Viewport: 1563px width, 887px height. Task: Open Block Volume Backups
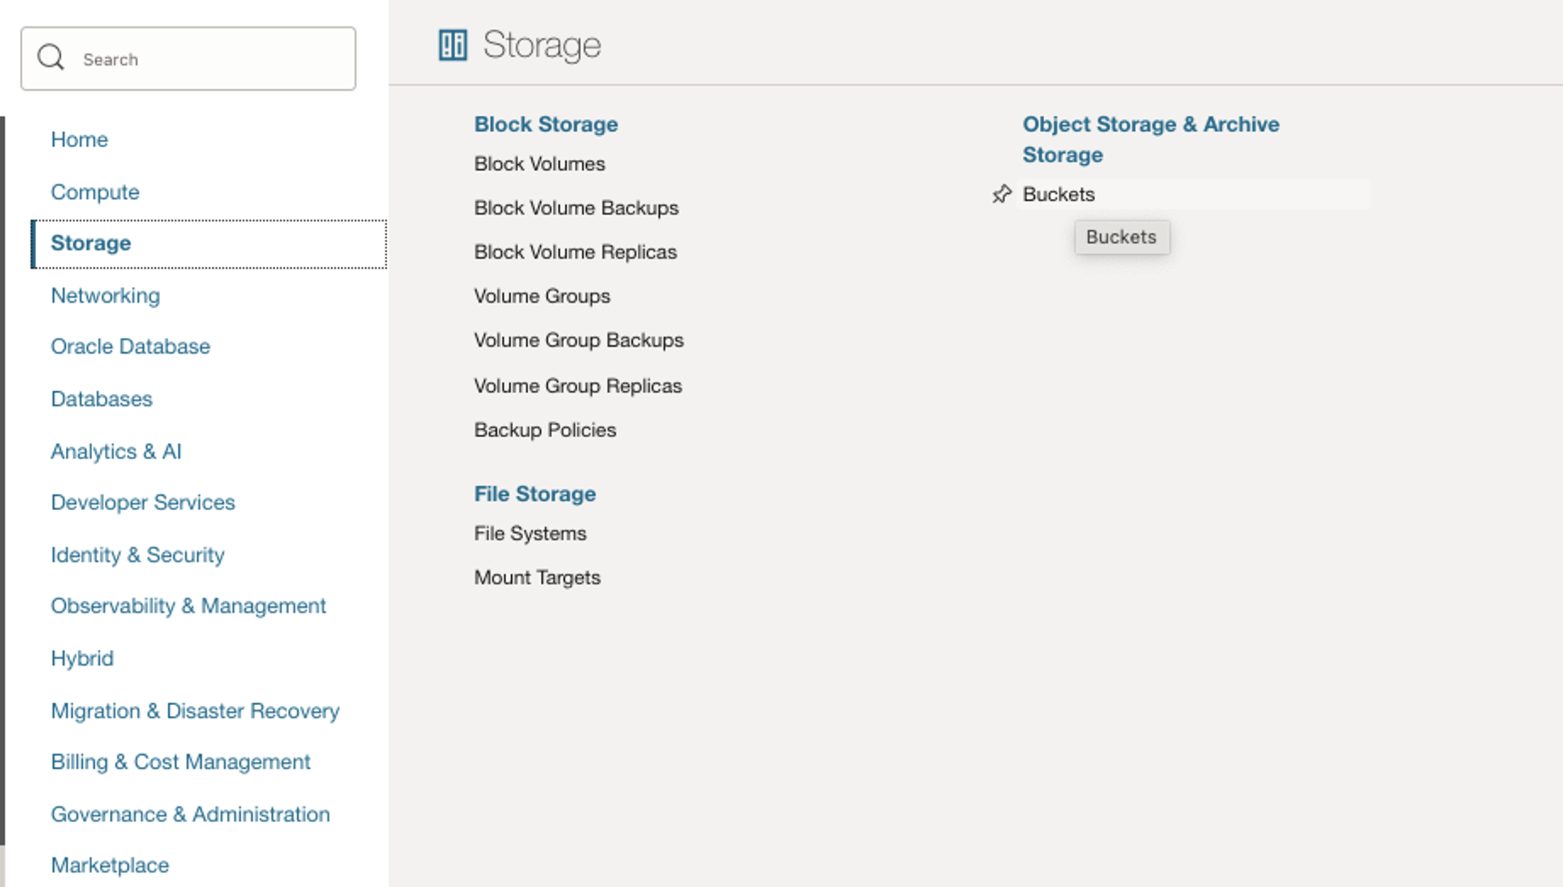(x=576, y=207)
